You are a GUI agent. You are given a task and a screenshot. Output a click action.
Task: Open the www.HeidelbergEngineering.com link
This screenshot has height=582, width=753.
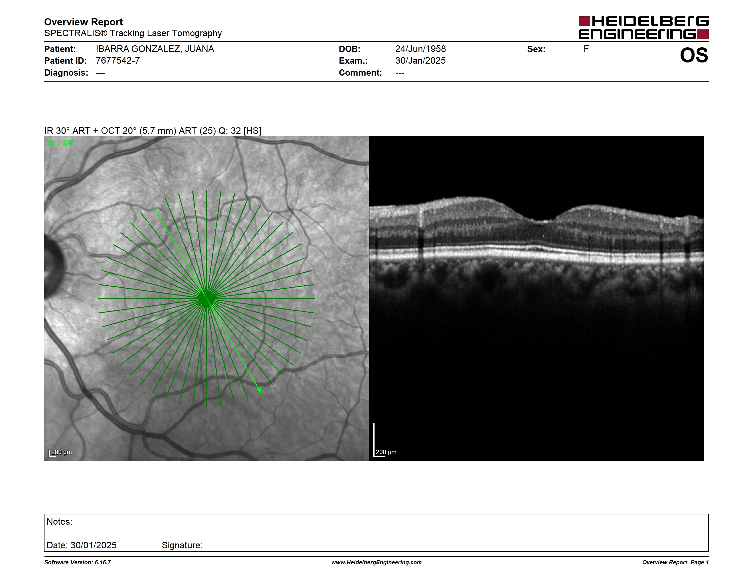[376, 562]
